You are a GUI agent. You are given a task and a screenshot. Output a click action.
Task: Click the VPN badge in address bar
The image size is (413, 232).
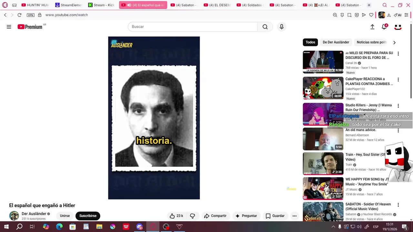[x=30, y=15]
